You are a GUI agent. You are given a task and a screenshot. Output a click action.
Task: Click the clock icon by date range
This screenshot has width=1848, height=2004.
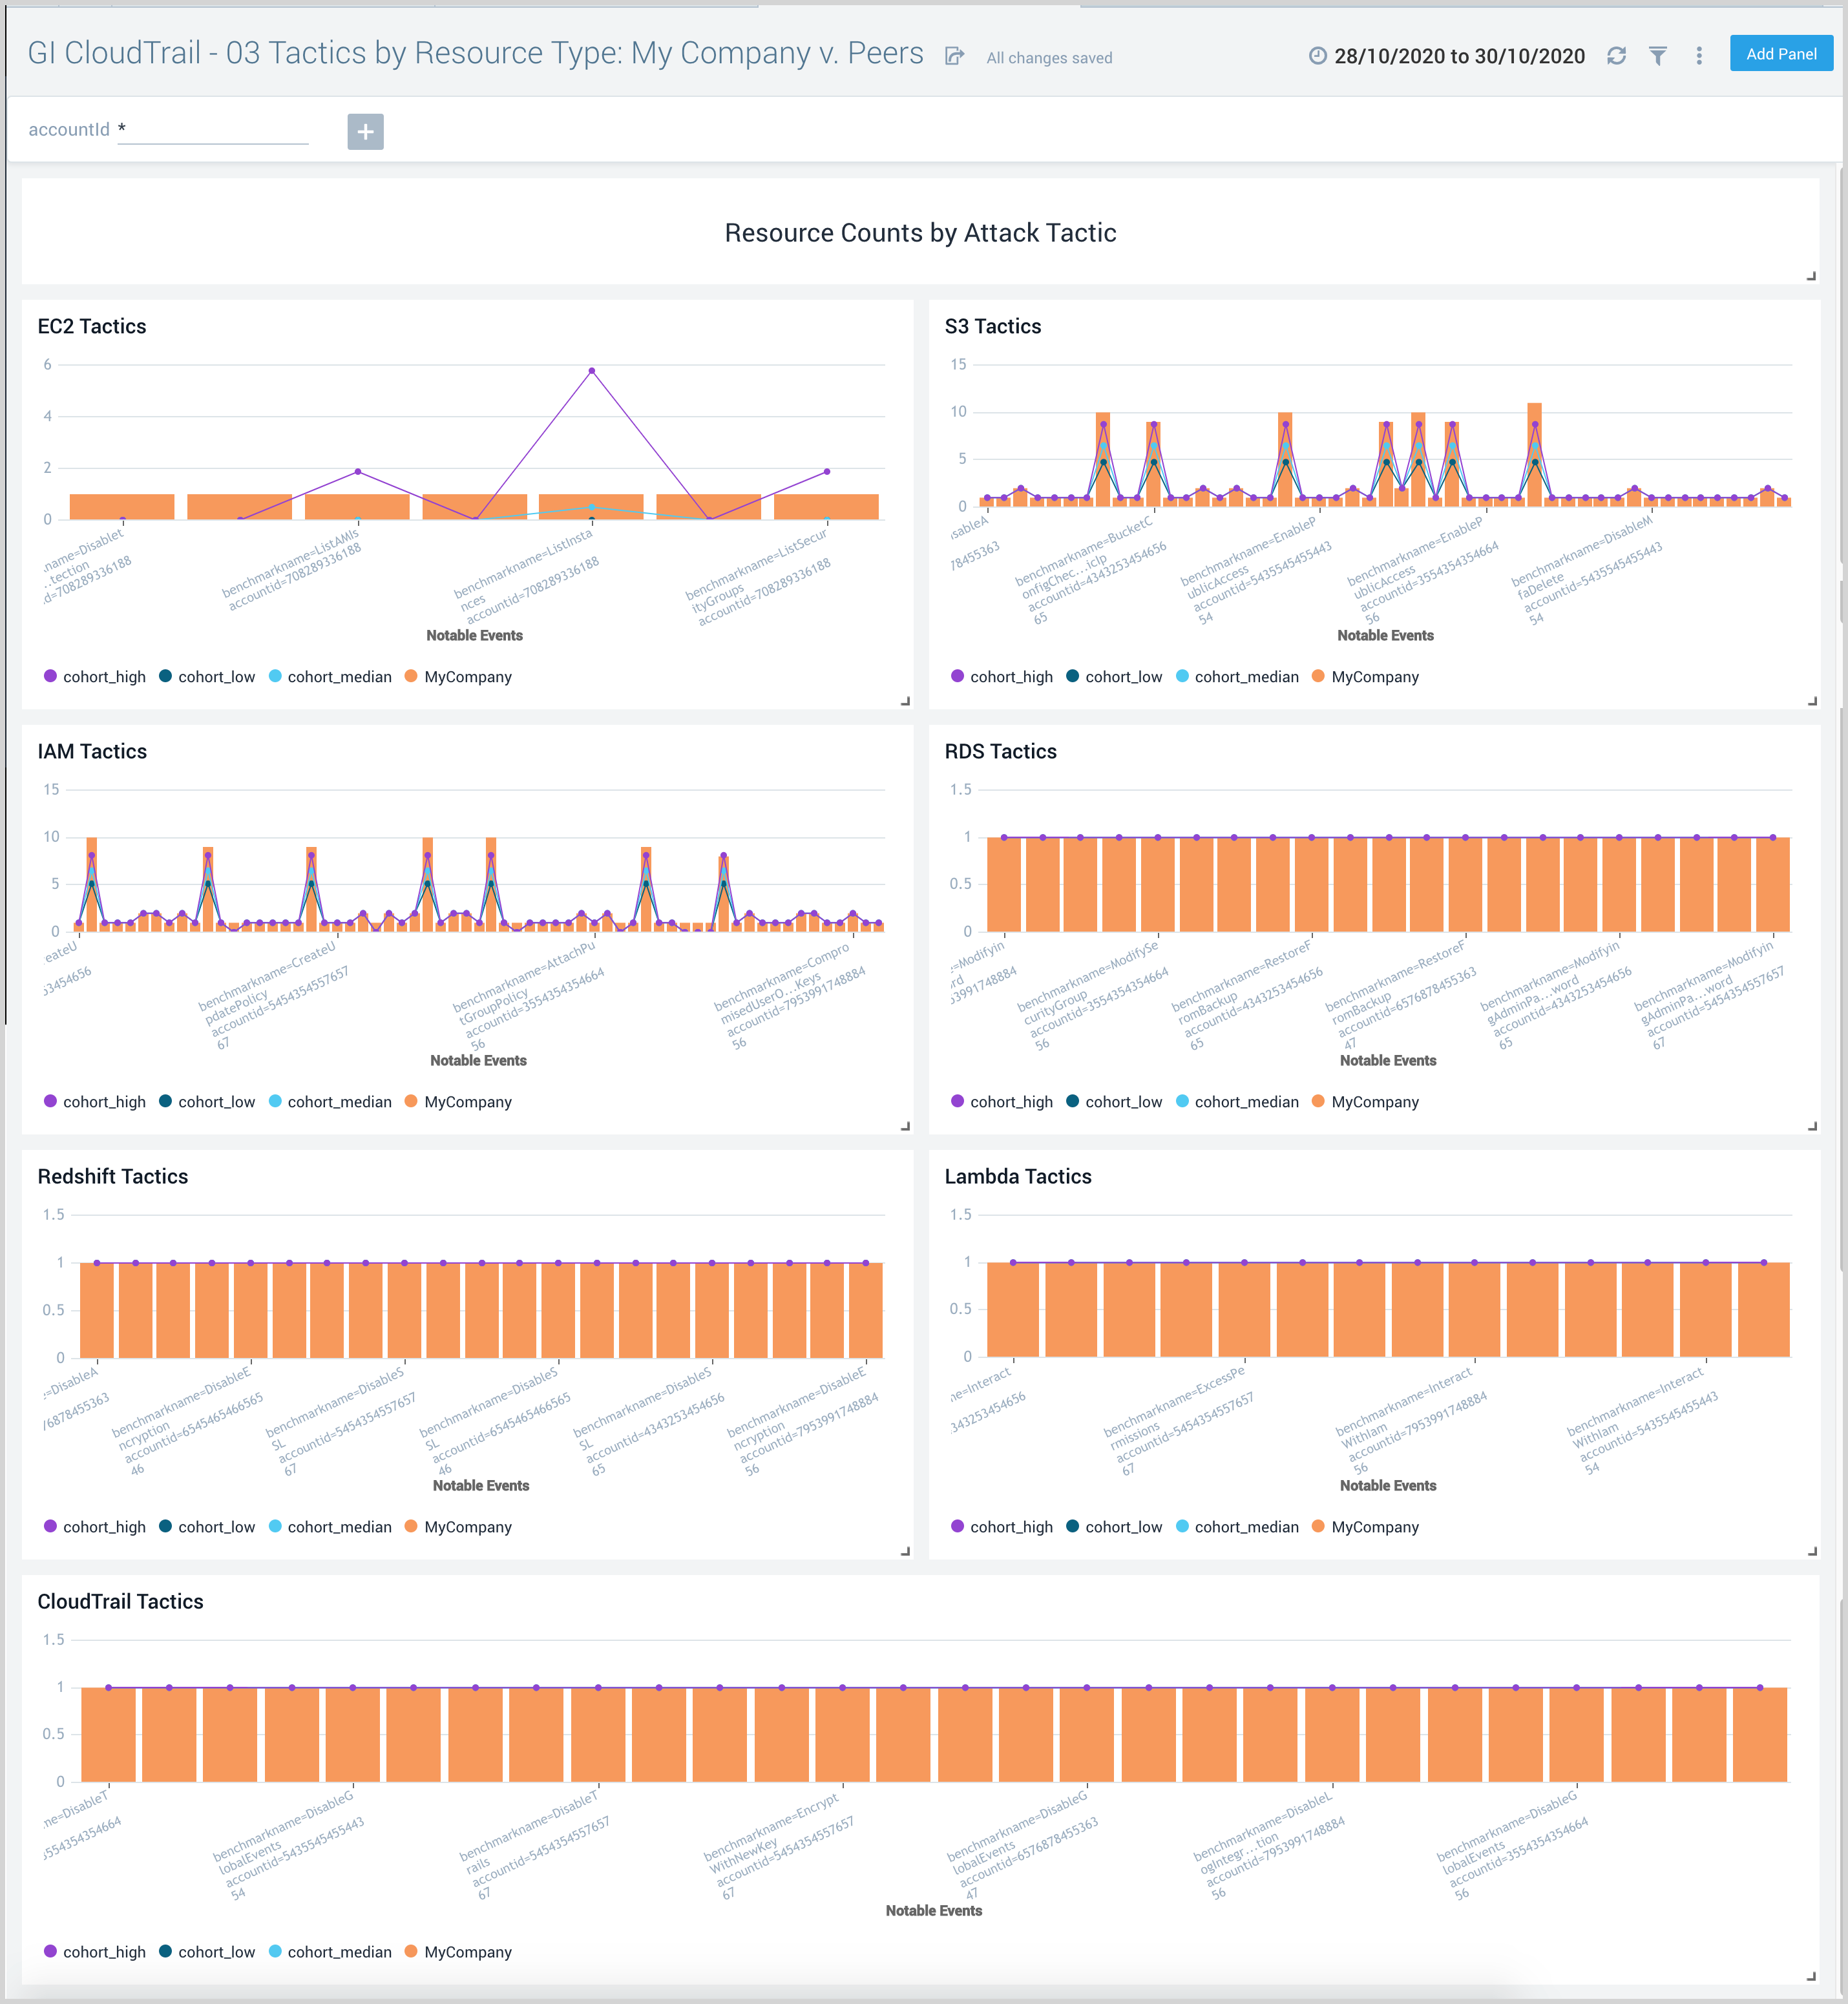1317,56
